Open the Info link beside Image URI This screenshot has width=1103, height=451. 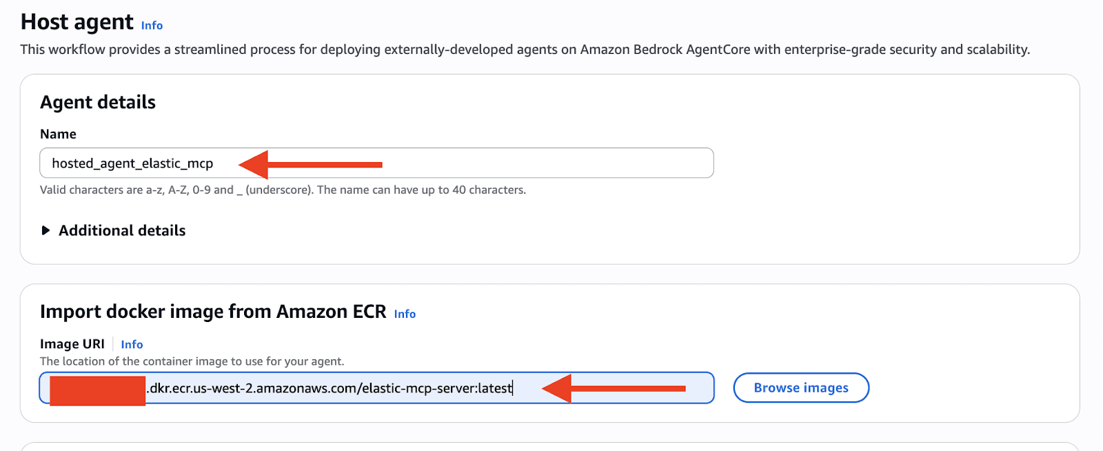(x=132, y=344)
